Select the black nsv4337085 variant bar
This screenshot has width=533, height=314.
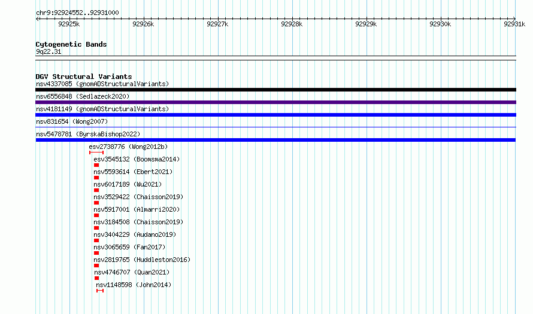point(275,90)
